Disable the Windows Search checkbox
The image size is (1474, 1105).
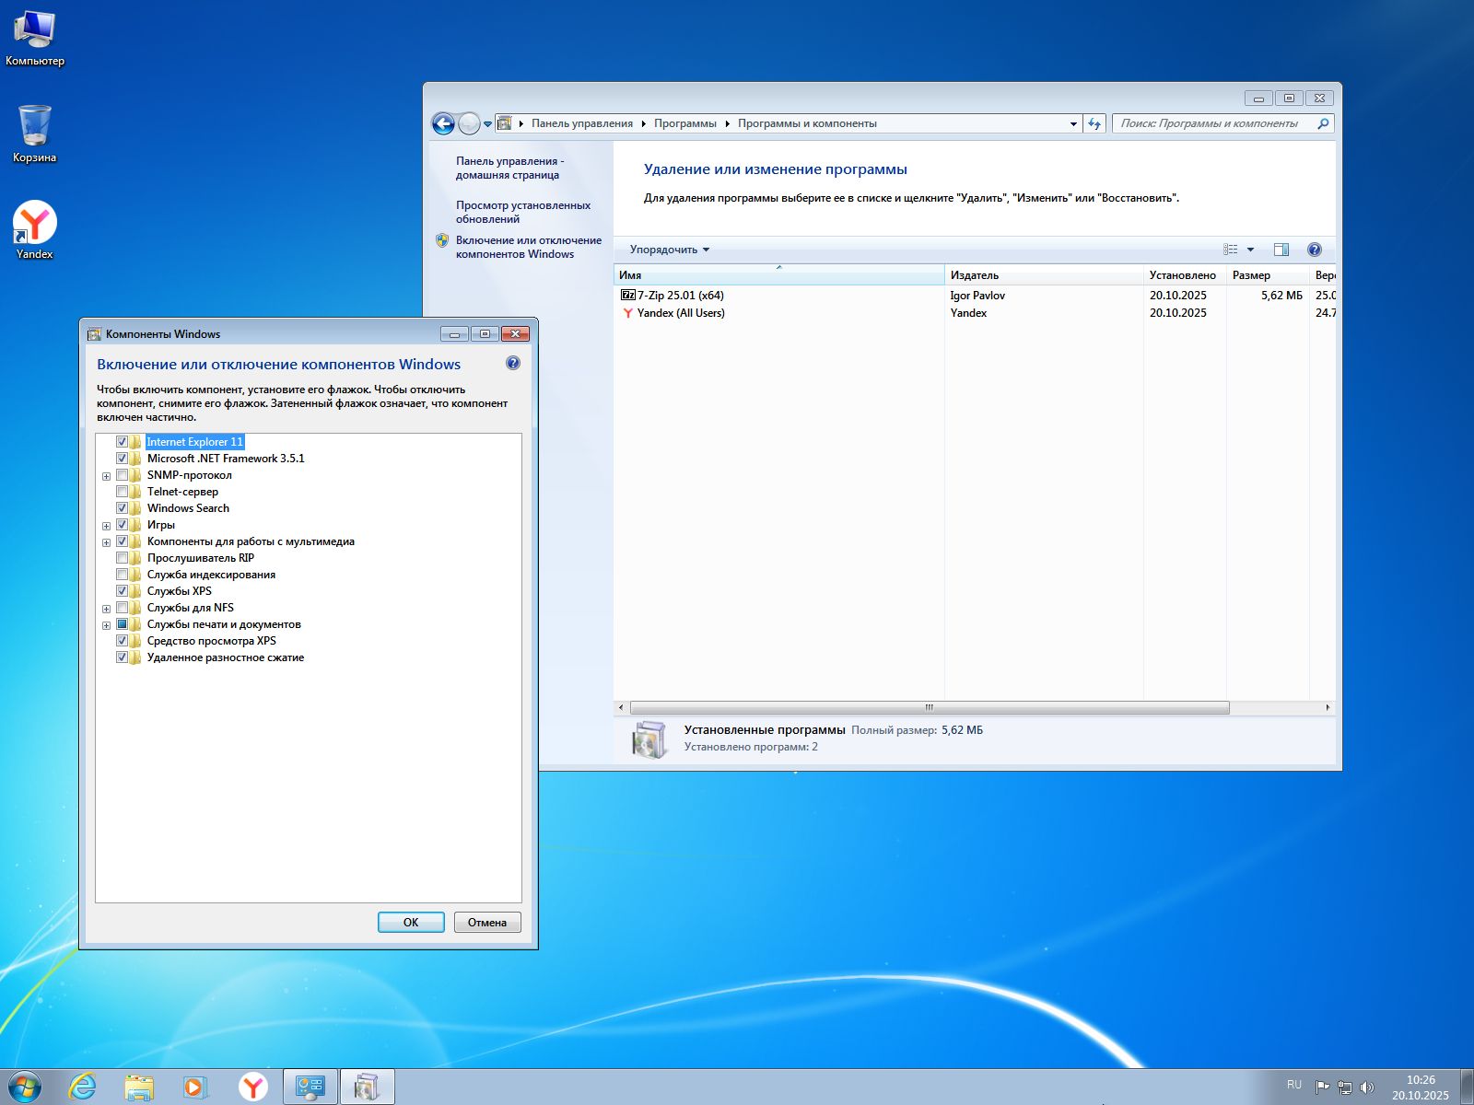pos(122,508)
